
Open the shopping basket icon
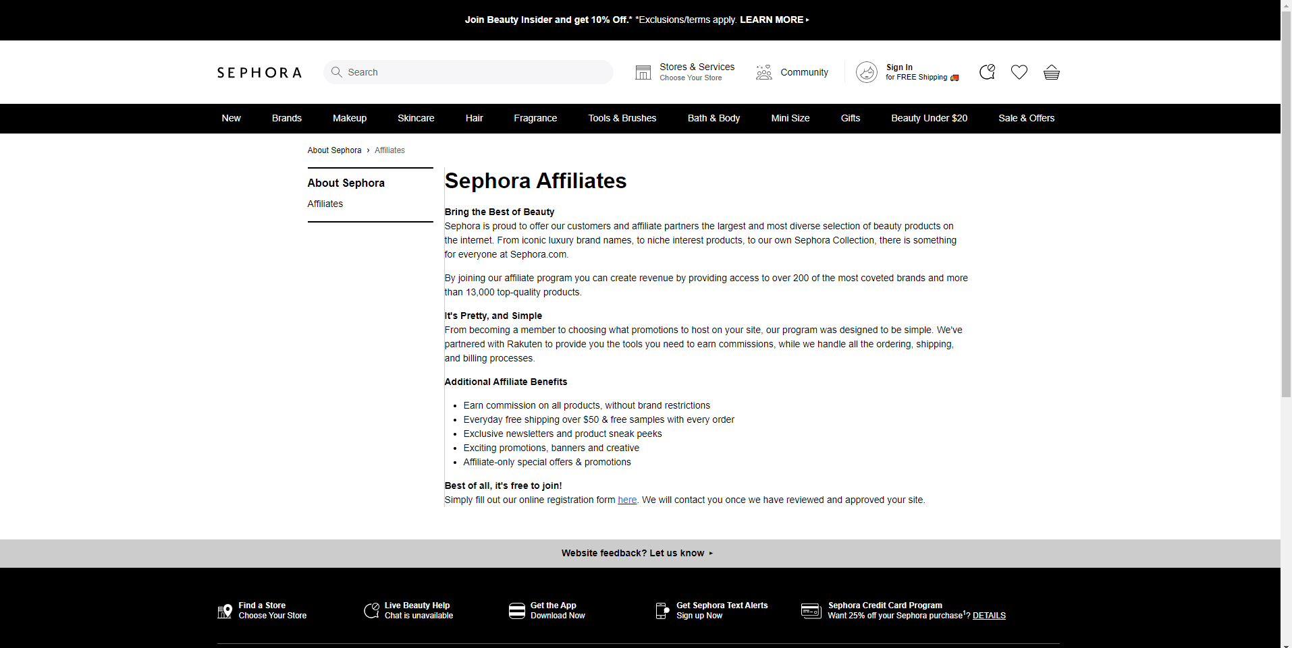[1051, 72]
